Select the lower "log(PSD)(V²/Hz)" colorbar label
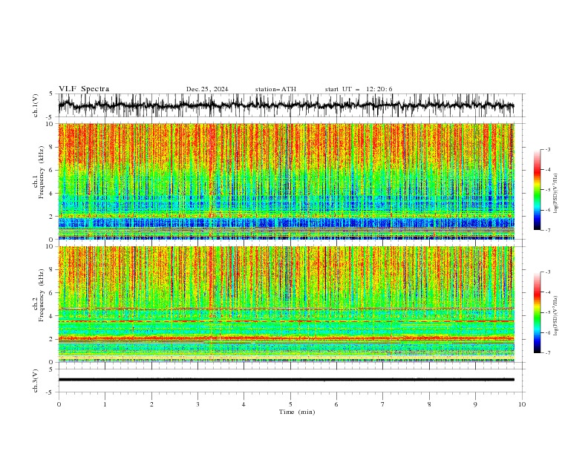The height and width of the screenshot is (454, 588). pyautogui.click(x=556, y=316)
